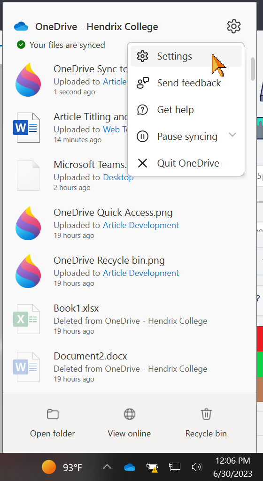Select Get help menu entry
Screen dimensions: 263x481
click(186, 109)
